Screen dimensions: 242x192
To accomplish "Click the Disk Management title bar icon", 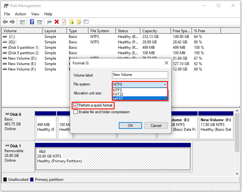I will (6, 6).
